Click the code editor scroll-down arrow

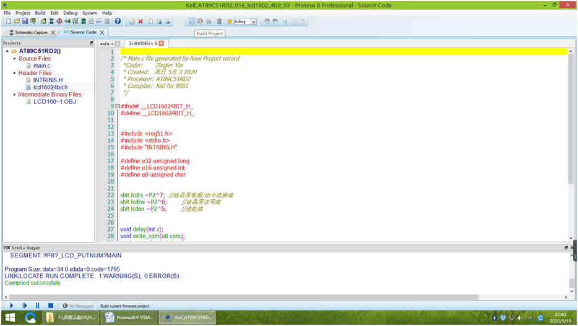pos(571,238)
